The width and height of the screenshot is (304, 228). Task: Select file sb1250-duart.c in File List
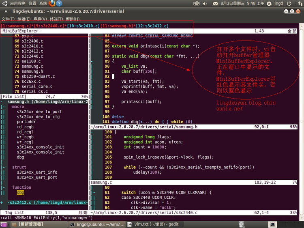tap(38, 76)
